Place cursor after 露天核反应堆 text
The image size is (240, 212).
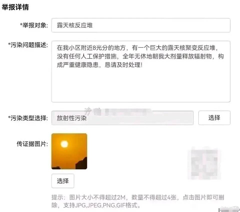tap(93, 25)
